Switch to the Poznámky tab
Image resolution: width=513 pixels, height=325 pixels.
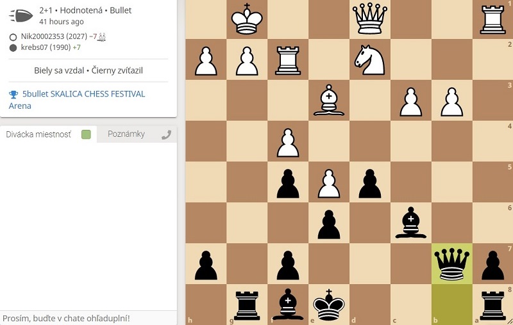click(x=126, y=134)
